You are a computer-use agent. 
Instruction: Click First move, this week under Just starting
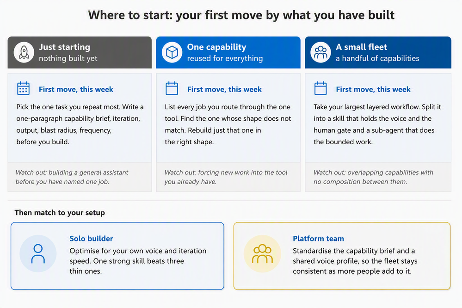76,89
